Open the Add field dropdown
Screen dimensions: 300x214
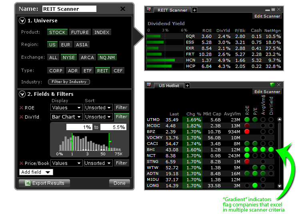(x=36, y=172)
